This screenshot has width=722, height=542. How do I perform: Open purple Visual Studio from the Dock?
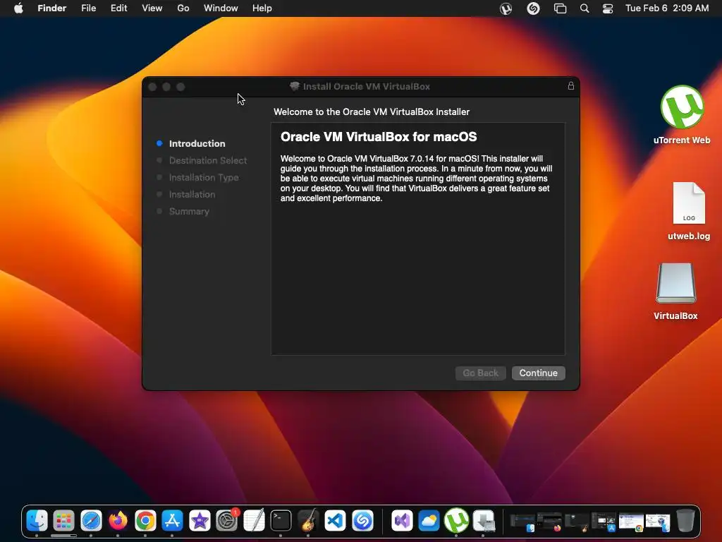point(401,521)
